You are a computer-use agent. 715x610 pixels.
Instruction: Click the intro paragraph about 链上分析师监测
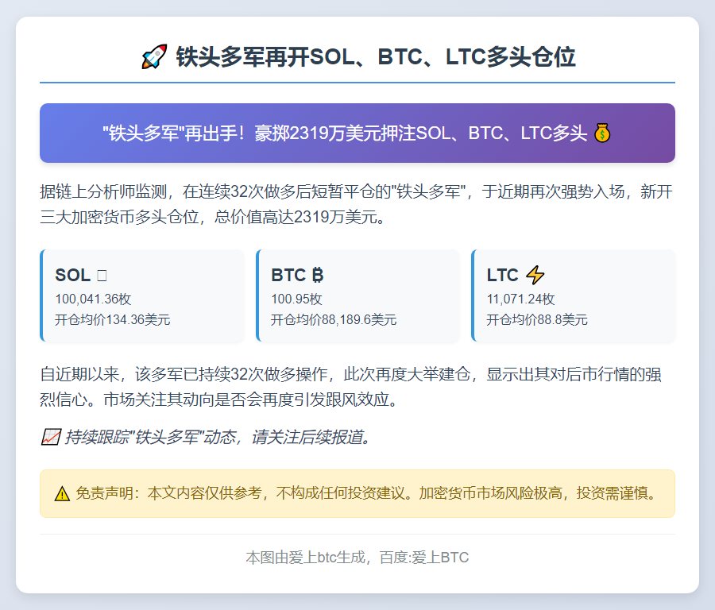click(357, 203)
